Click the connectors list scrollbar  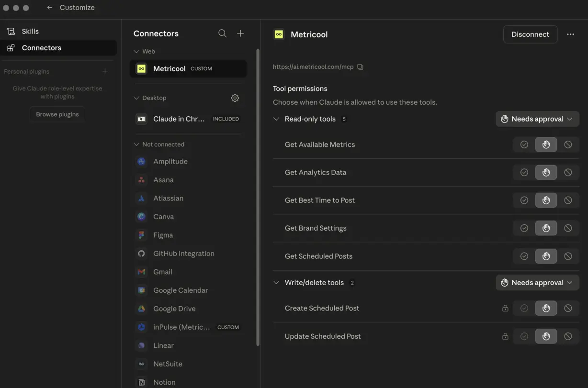click(x=258, y=196)
